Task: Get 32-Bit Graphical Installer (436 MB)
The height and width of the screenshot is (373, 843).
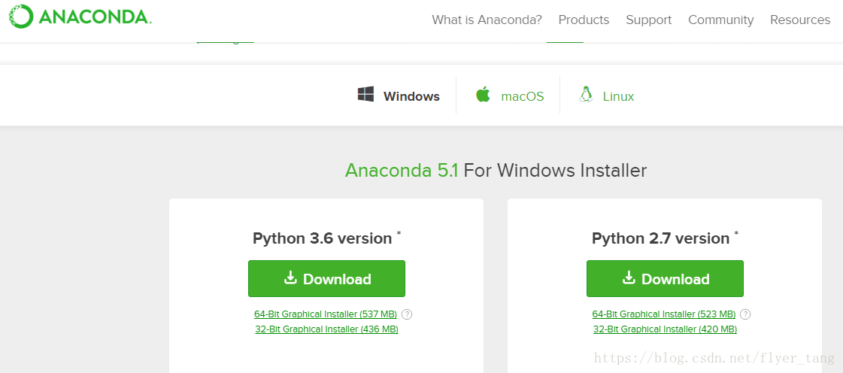Action: point(327,329)
